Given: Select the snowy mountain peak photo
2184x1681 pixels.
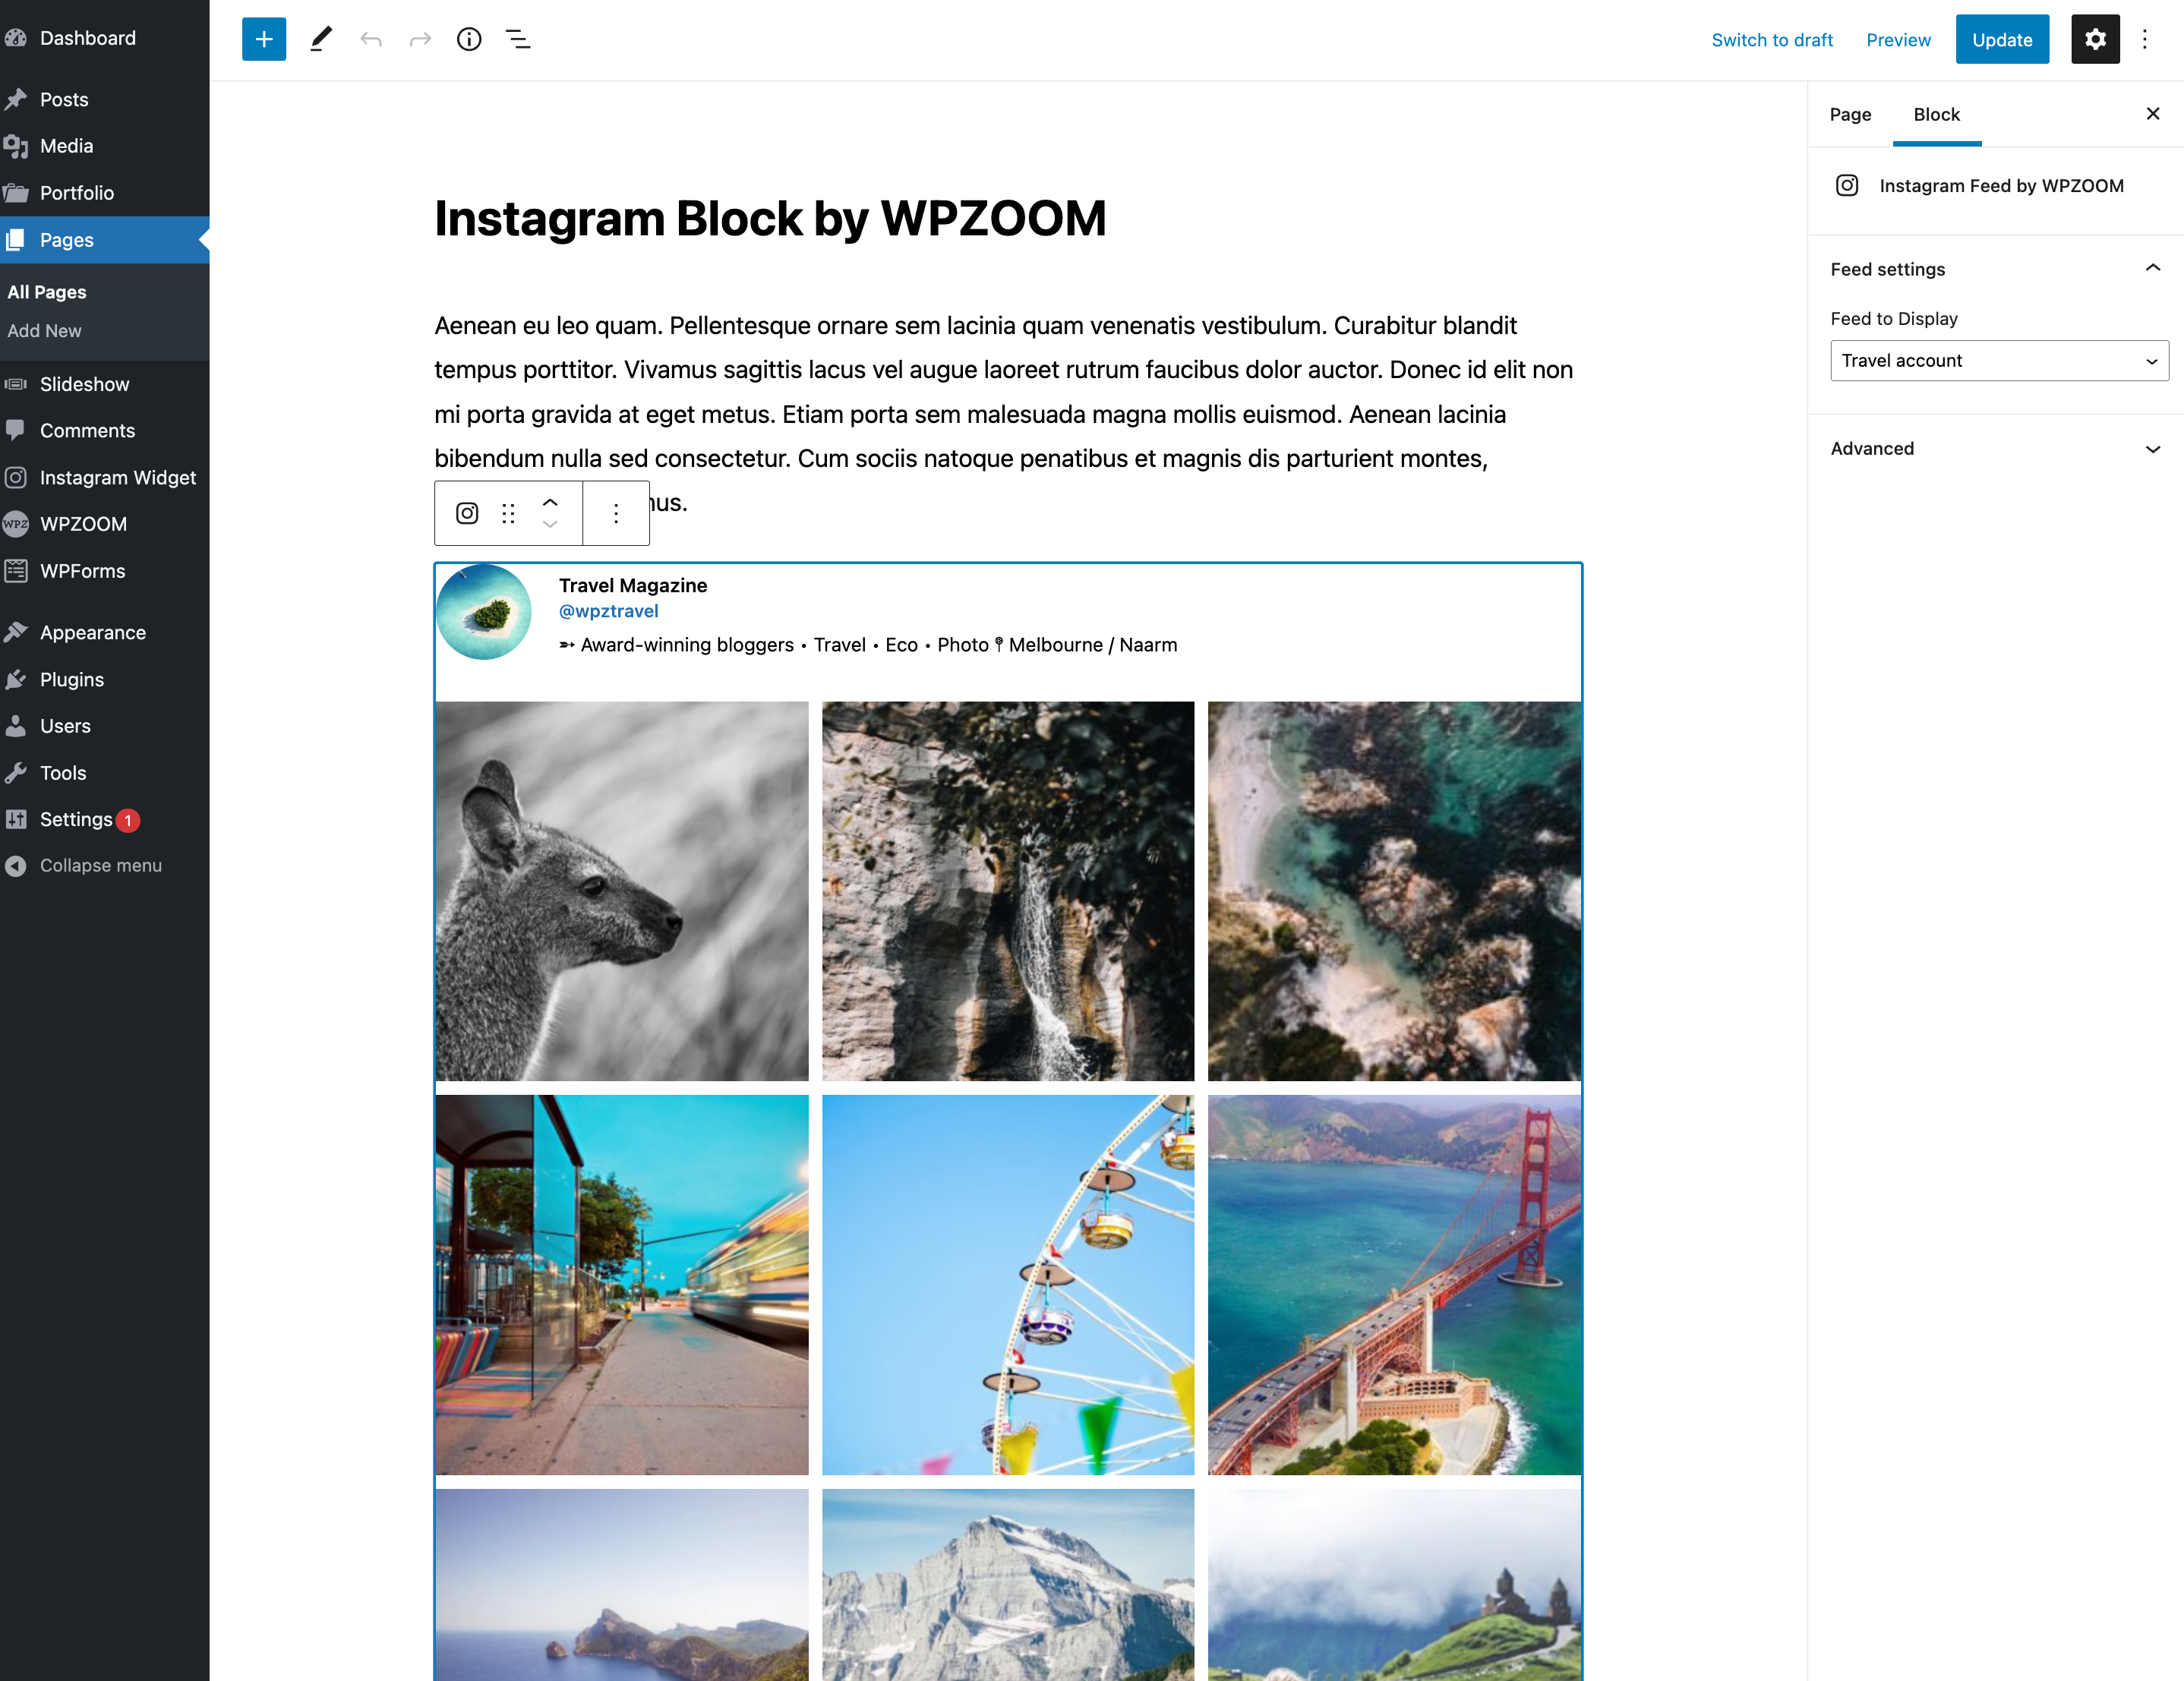Looking at the screenshot, I should click(1008, 1585).
